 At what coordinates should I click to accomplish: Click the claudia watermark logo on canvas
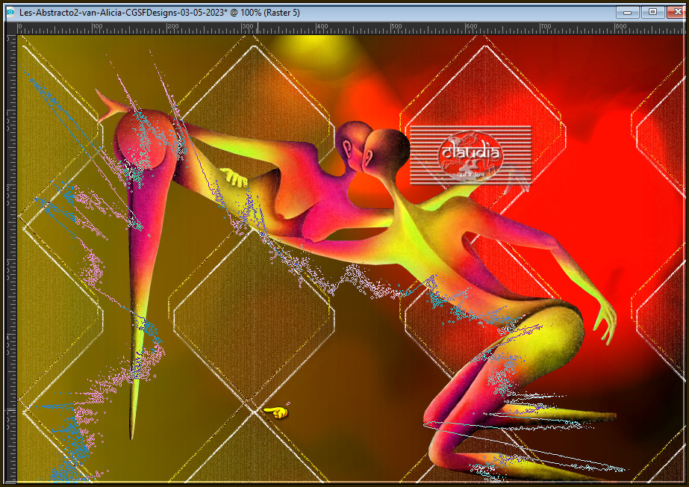coord(470,155)
